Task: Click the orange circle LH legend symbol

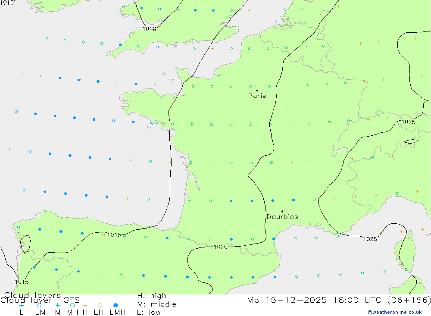Action: (100, 305)
